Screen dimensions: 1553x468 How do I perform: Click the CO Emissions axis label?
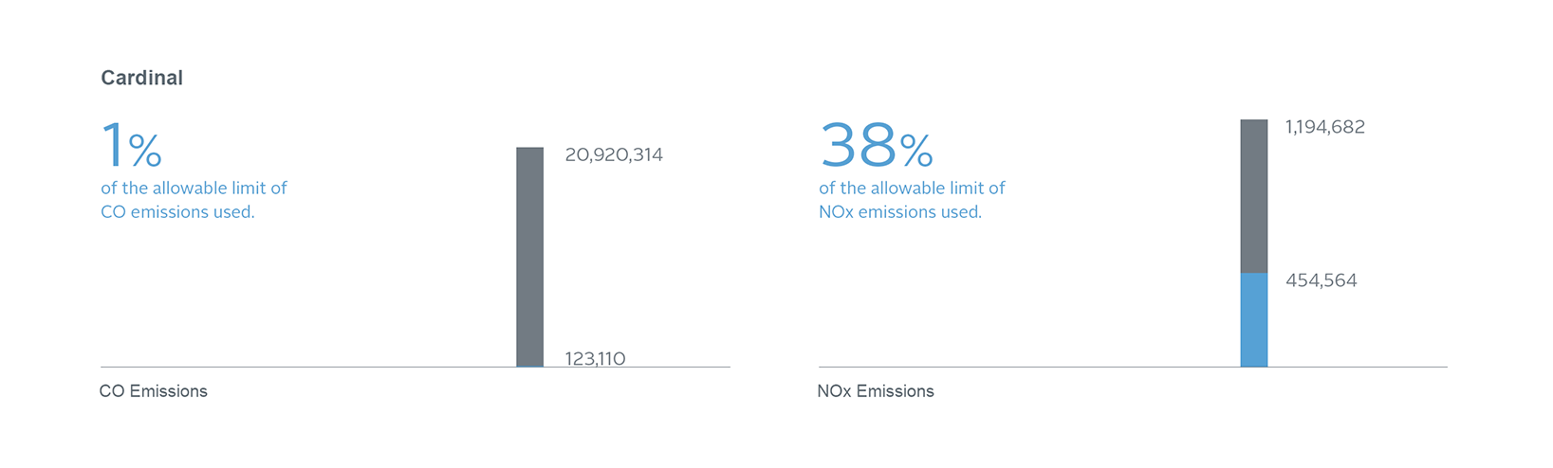click(153, 391)
